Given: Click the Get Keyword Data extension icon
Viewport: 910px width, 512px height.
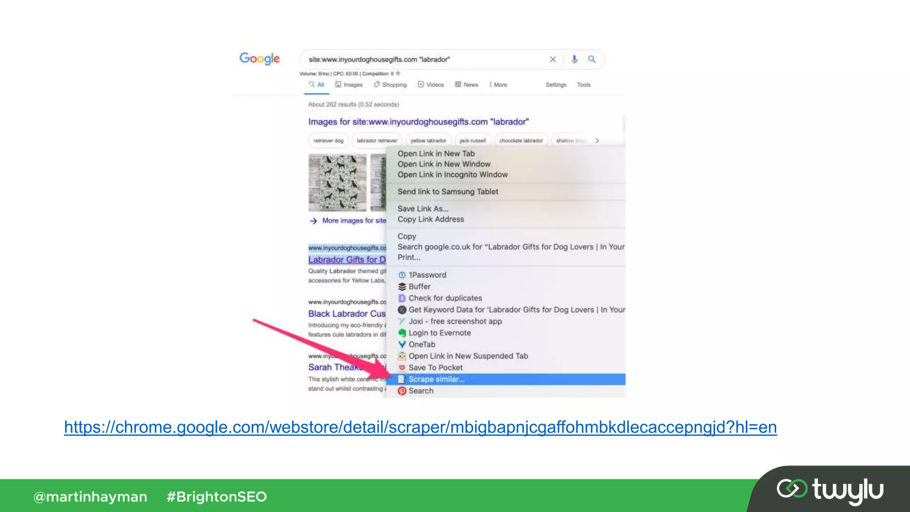Looking at the screenshot, I should pos(402,310).
